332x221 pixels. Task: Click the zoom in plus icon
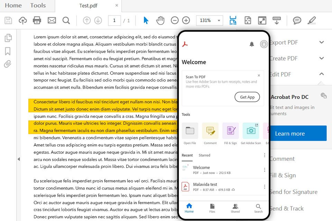(x=186, y=20)
